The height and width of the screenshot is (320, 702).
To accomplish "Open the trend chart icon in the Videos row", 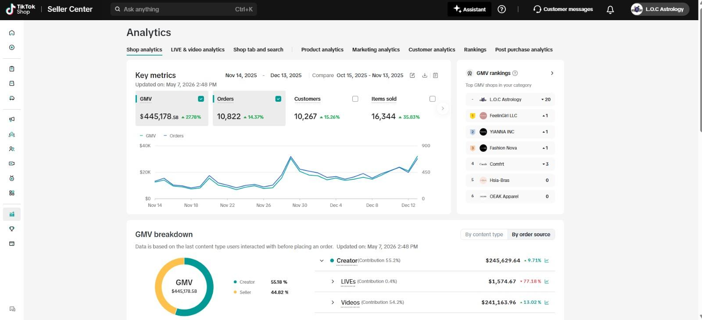I will point(547,302).
